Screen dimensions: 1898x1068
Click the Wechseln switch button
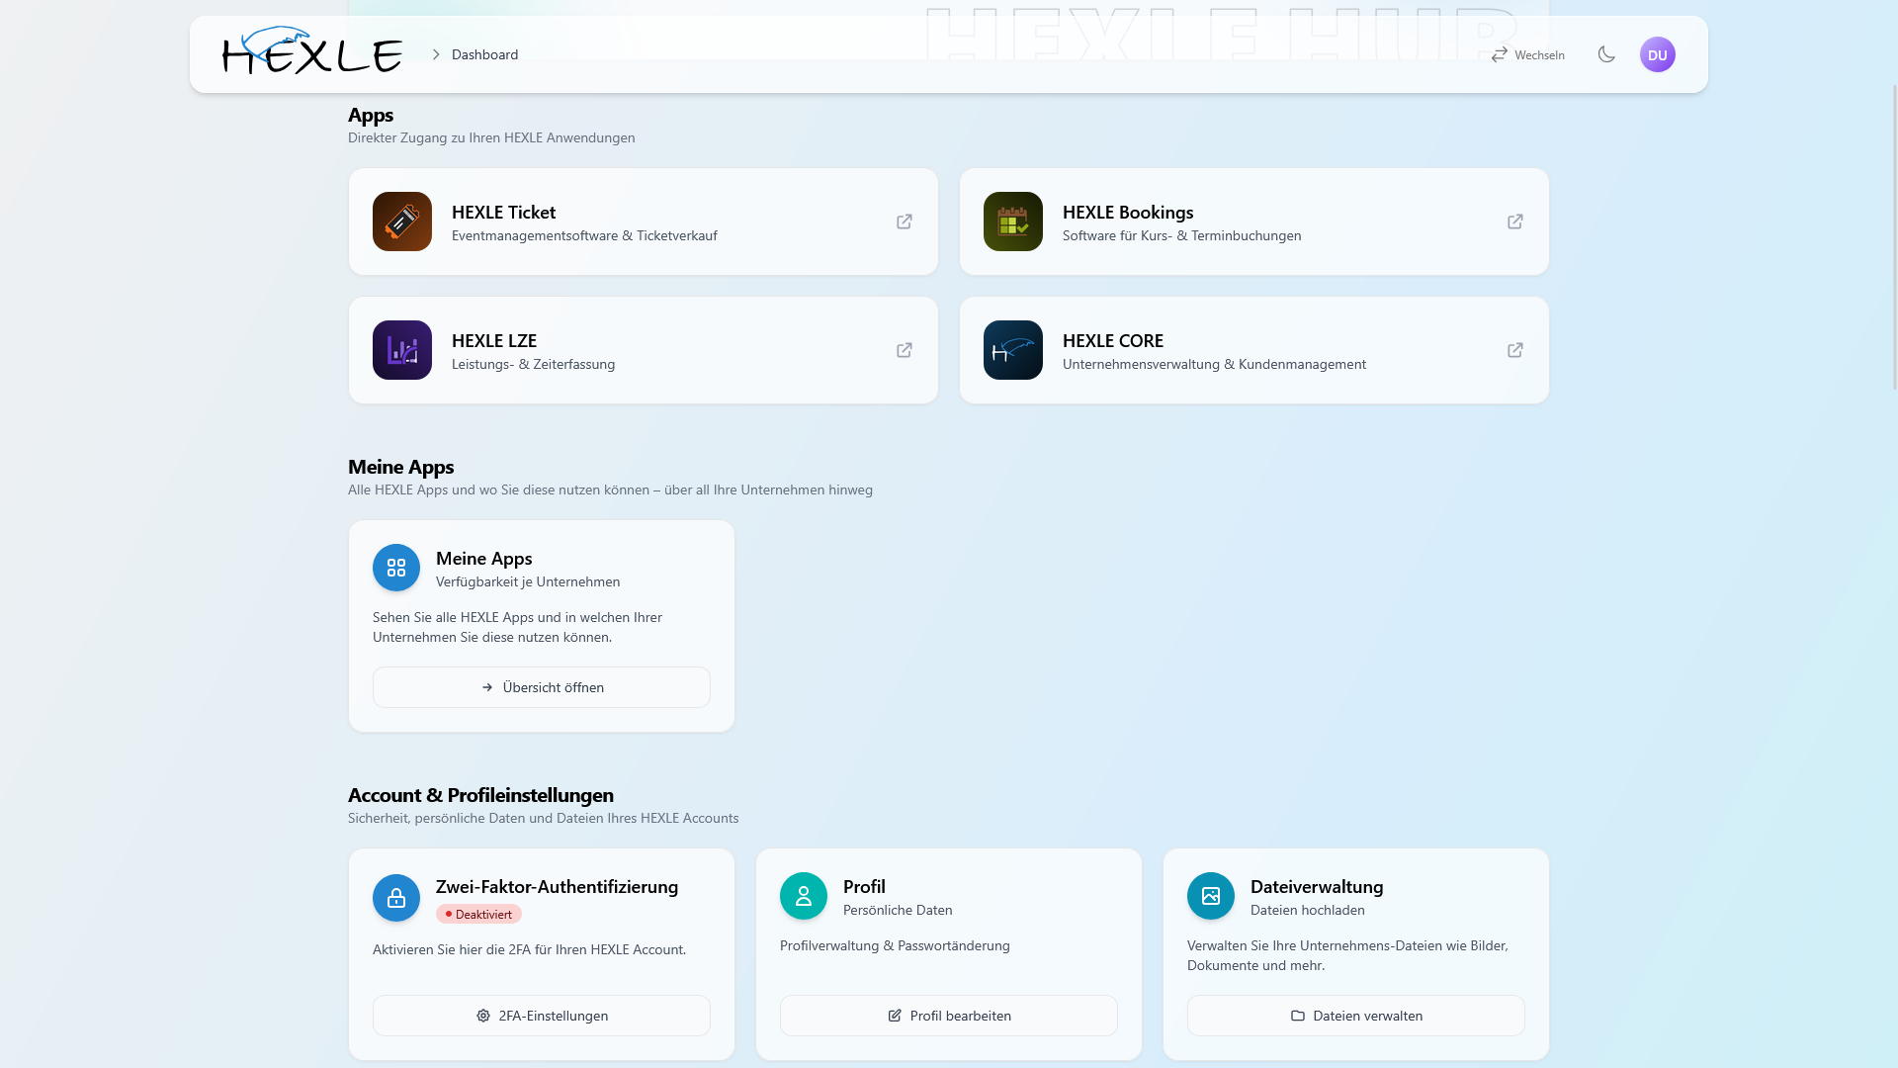1527,54
